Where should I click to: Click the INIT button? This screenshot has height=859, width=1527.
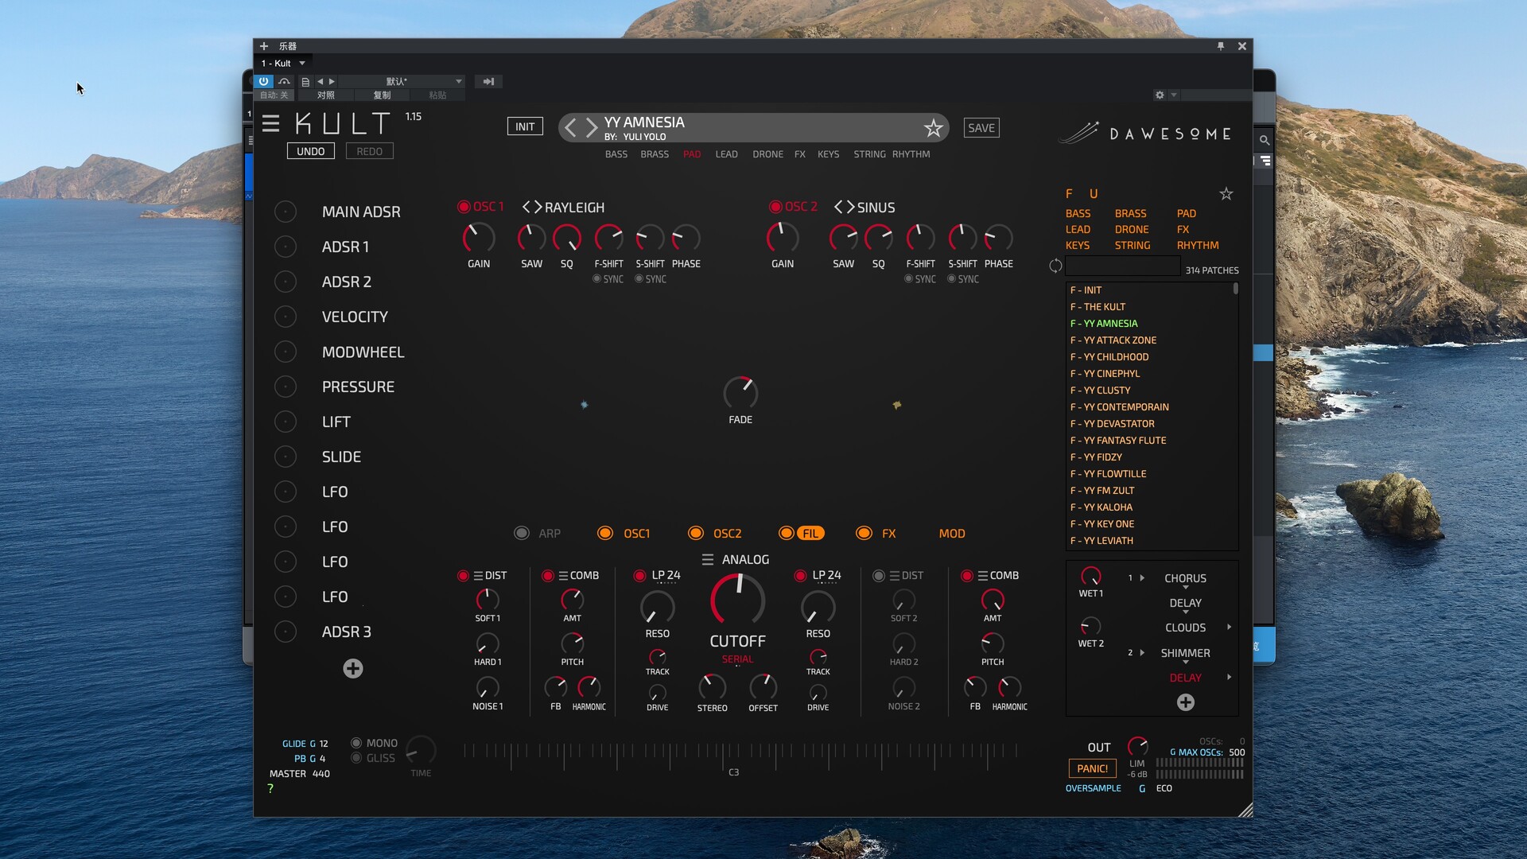tap(525, 126)
